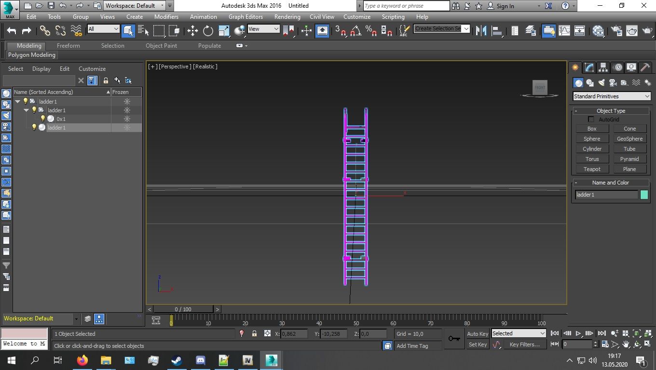Image resolution: width=656 pixels, height=370 pixels.
Task: Collapse the top-level ladder1 tree node
Action: [x=18, y=102]
